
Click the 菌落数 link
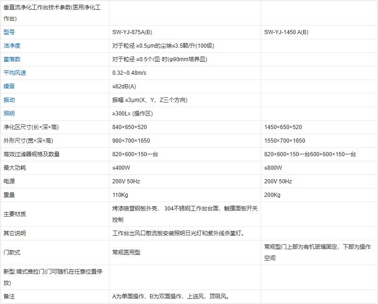point(12,59)
